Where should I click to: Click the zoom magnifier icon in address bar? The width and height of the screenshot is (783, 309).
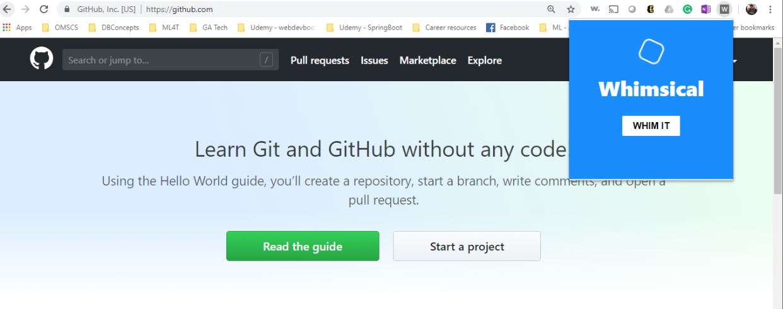552,9
